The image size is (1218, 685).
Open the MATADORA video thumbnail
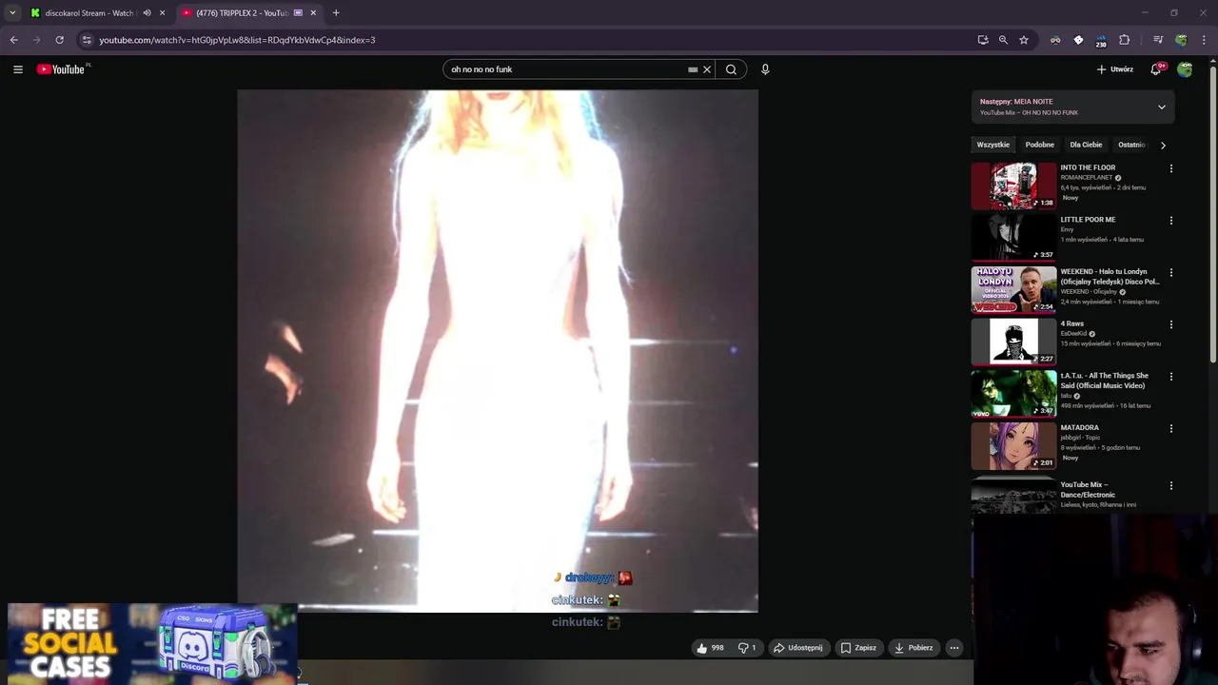[x=1013, y=445]
